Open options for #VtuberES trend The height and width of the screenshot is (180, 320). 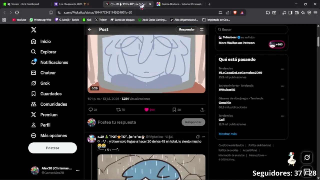tap(282, 86)
